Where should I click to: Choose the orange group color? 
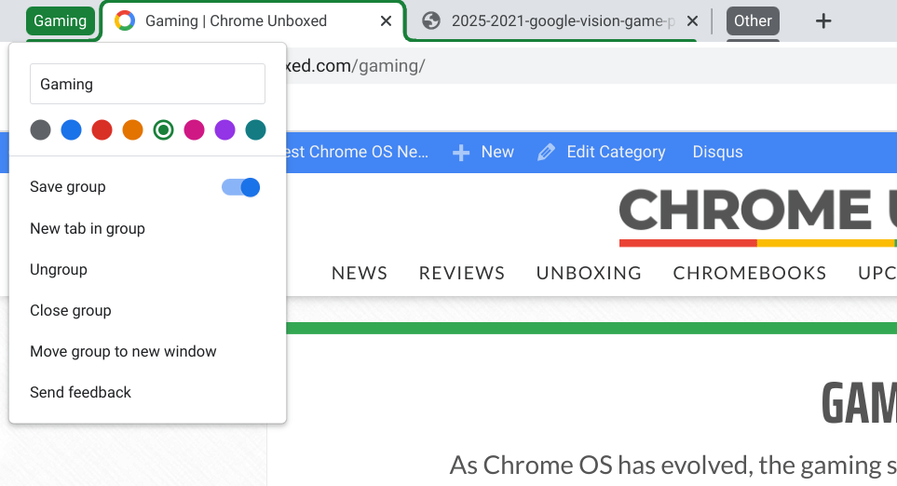(x=132, y=129)
